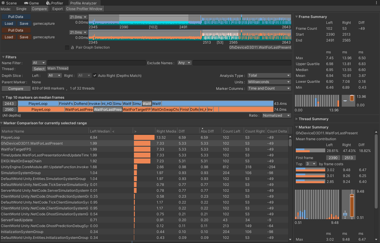Open the vertical dots menu in top-right corner
Screen dimensions: 380x243
(x=377, y=3)
